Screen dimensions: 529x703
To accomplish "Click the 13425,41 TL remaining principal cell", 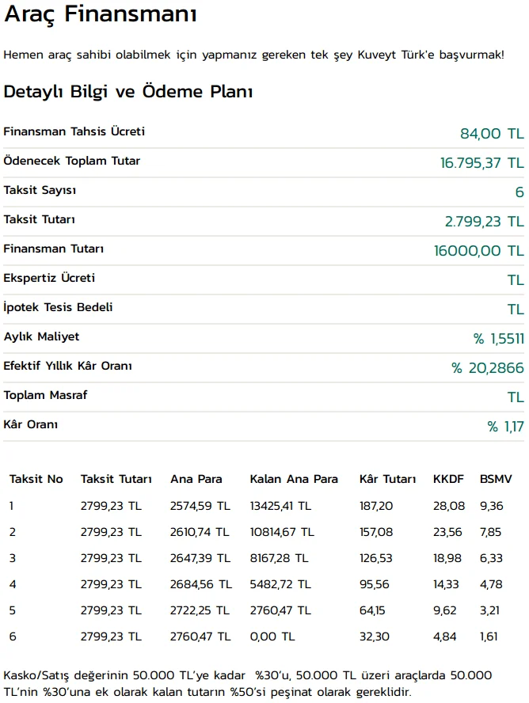I will 280,506.
